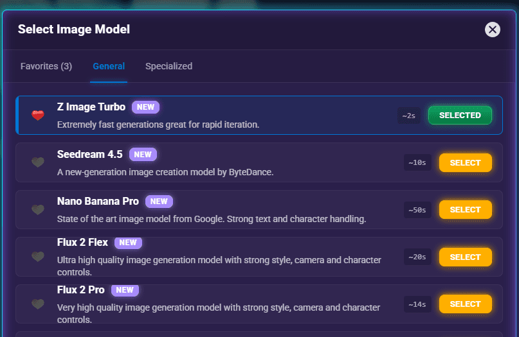This screenshot has width=519, height=337.
Task: Click the Nano Banana Pro title
Action: coord(98,201)
